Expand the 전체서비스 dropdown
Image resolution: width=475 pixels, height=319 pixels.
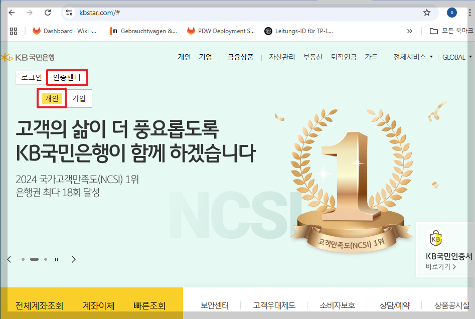point(413,57)
